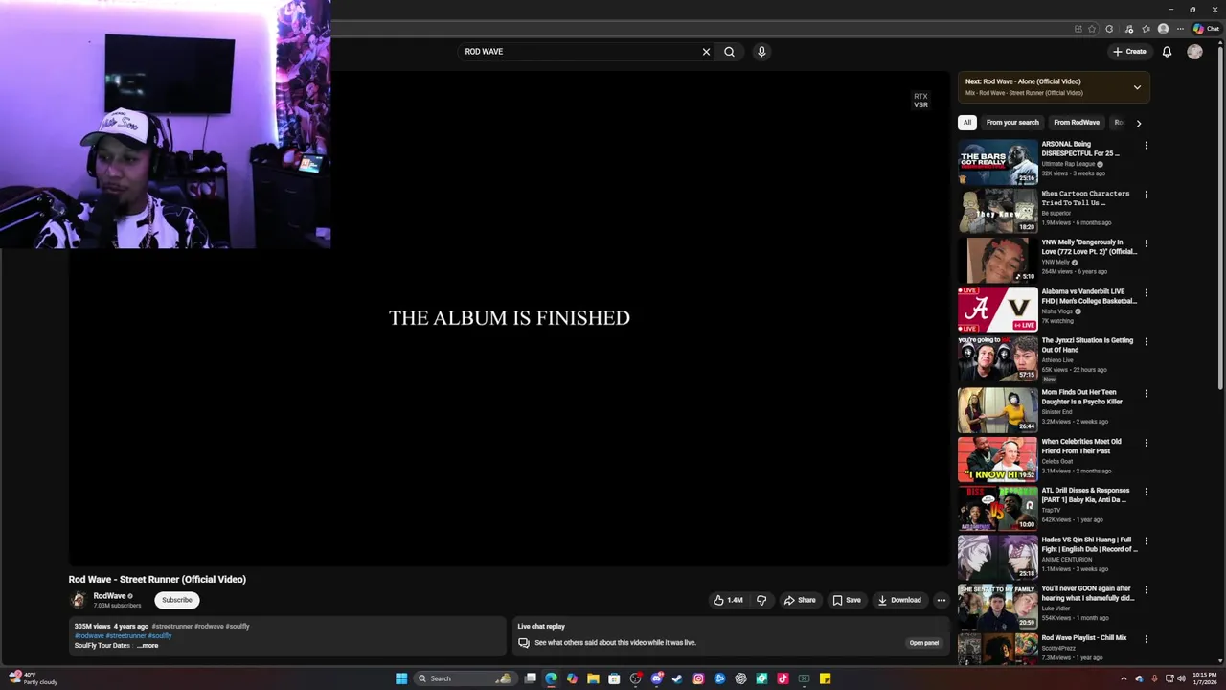The height and width of the screenshot is (690, 1226).
Task: Open options for Hades VS Qin Shi Huang video
Action: tap(1146, 540)
